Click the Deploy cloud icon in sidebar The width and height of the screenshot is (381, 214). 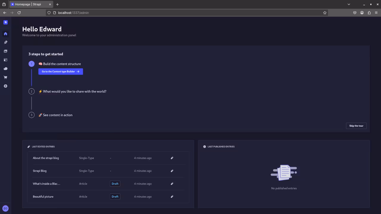click(x=5, y=69)
